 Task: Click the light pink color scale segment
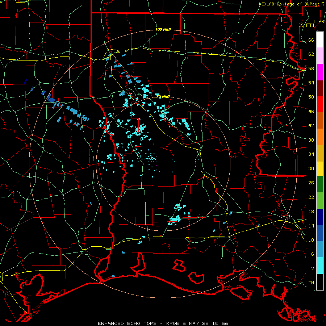click(x=320, y=56)
